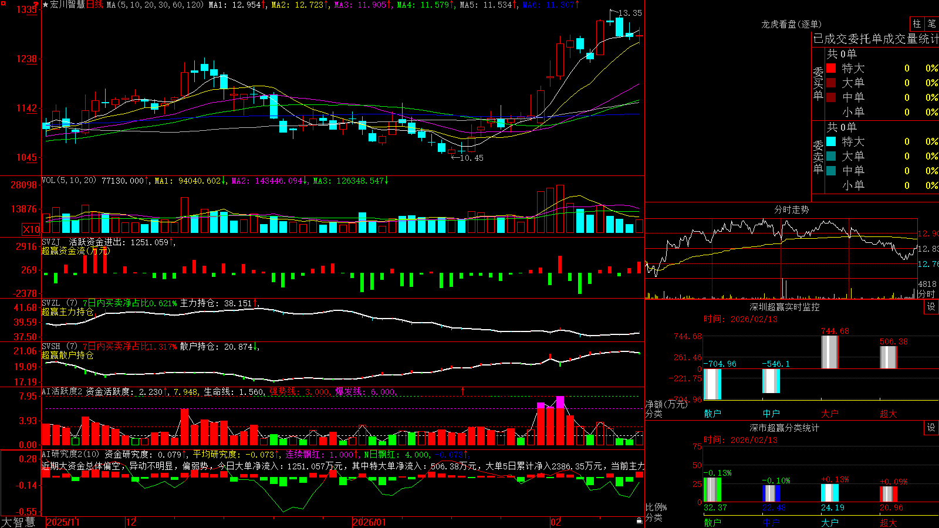Screen dimensions: 939x528
Task: Click the 超赢散户持仓 label
Action: point(67,355)
